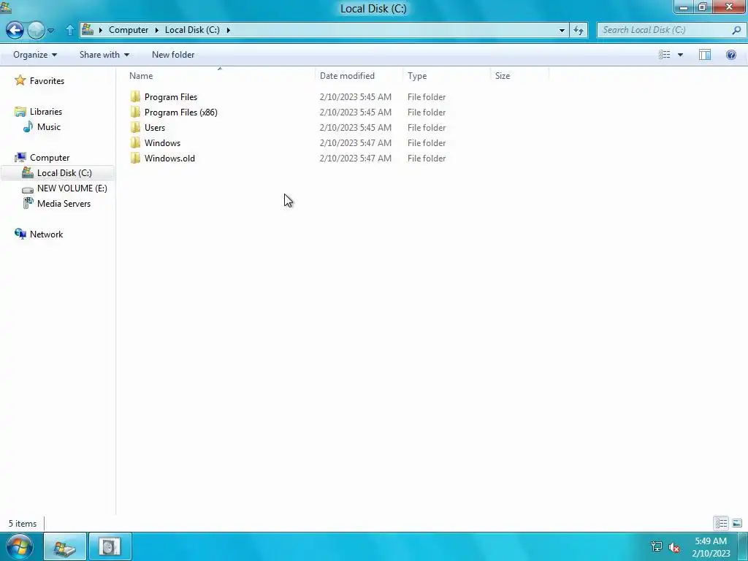Select Favorites in the navigation pane
The width and height of the screenshot is (748, 561).
click(47, 80)
